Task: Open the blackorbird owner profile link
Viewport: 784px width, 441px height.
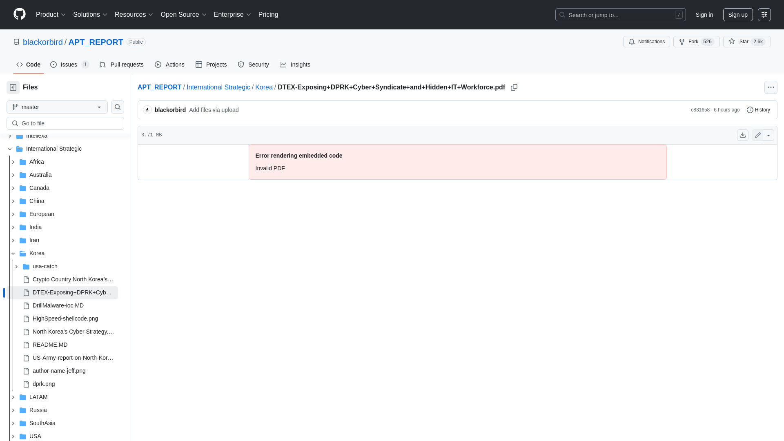Action: [x=43, y=42]
